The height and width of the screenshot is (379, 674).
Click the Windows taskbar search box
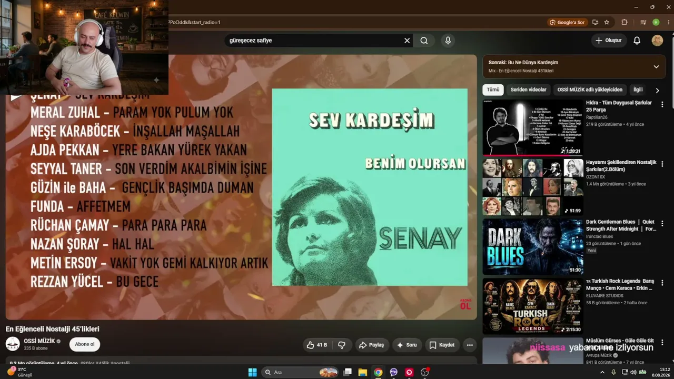tap(300, 372)
